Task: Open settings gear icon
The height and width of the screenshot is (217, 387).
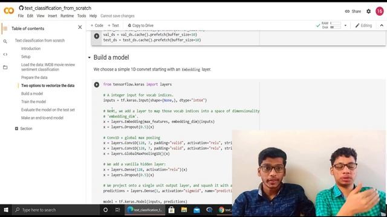Action: 368,11
